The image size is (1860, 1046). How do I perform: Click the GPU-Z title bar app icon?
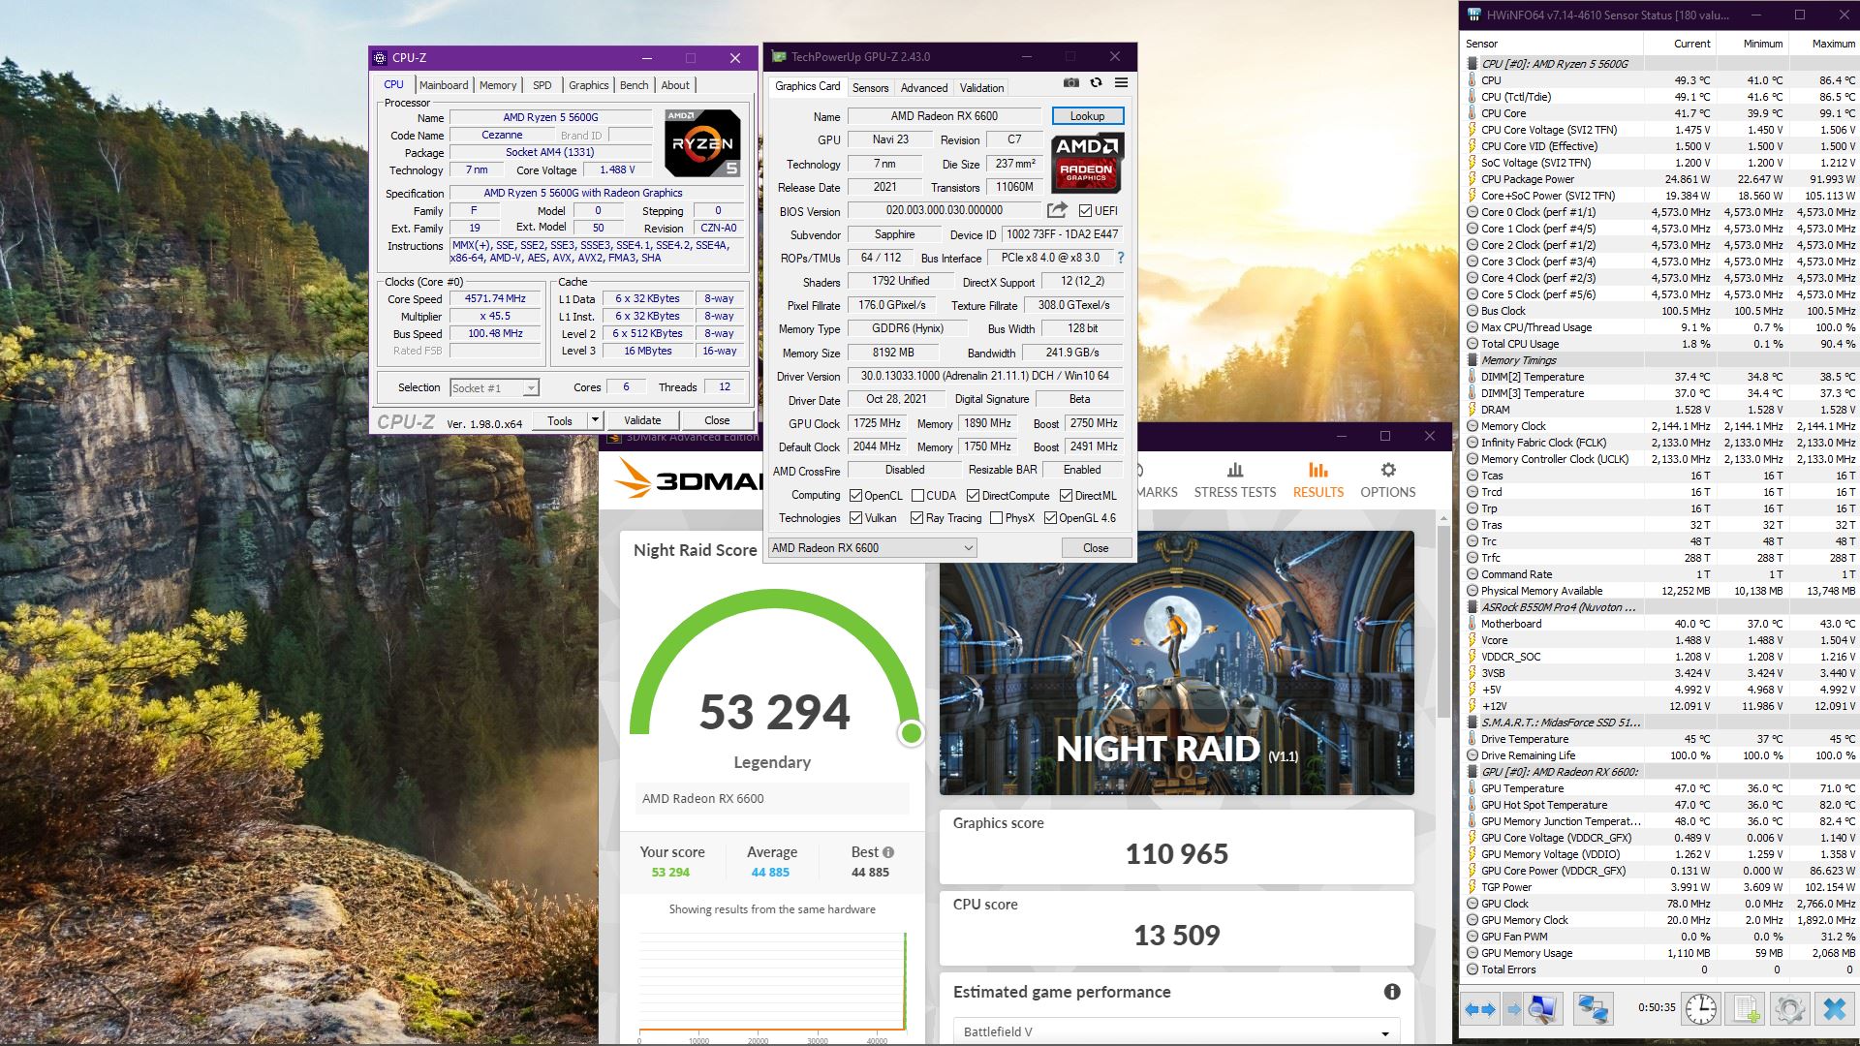coord(778,57)
